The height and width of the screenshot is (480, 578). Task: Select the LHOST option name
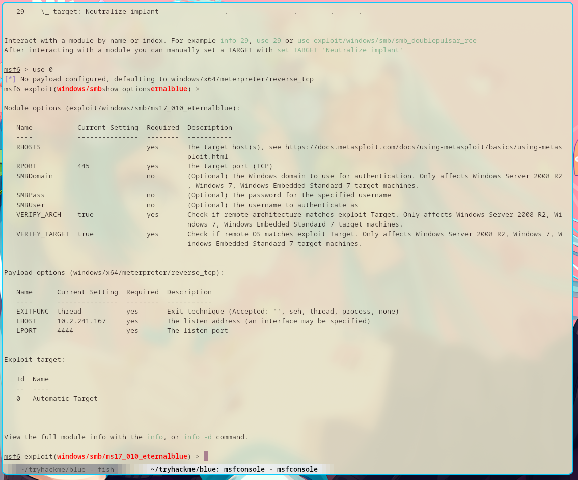click(x=26, y=321)
